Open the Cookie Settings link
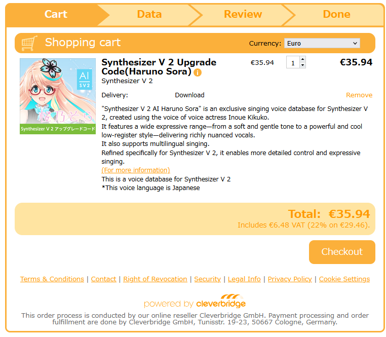Image resolution: width=386 pixels, height=337 pixels. (x=344, y=279)
